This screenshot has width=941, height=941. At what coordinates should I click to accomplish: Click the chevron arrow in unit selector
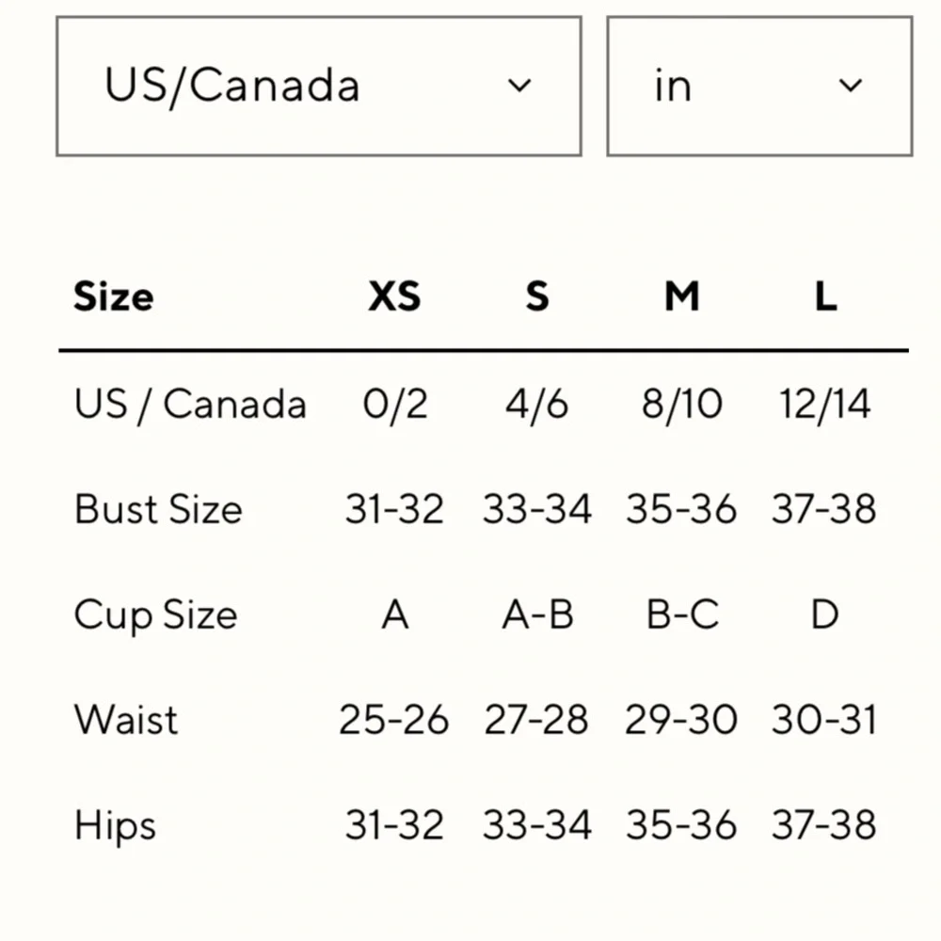pyautogui.click(x=851, y=86)
